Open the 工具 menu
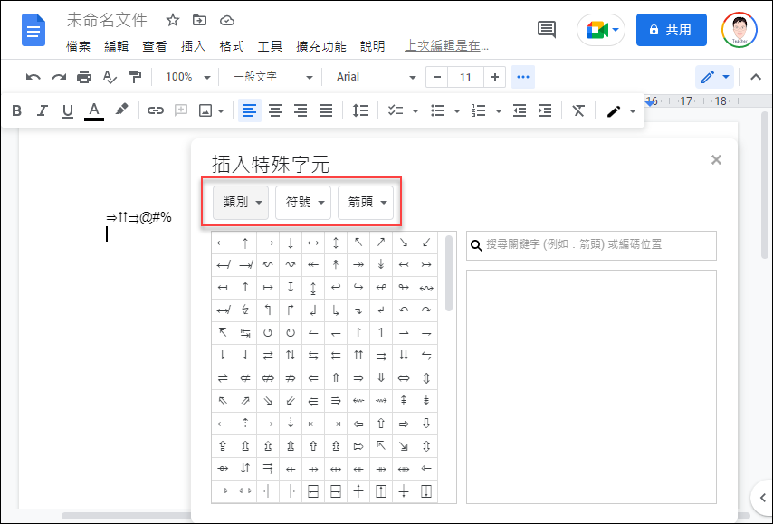This screenshot has width=773, height=524. coord(270,46)
